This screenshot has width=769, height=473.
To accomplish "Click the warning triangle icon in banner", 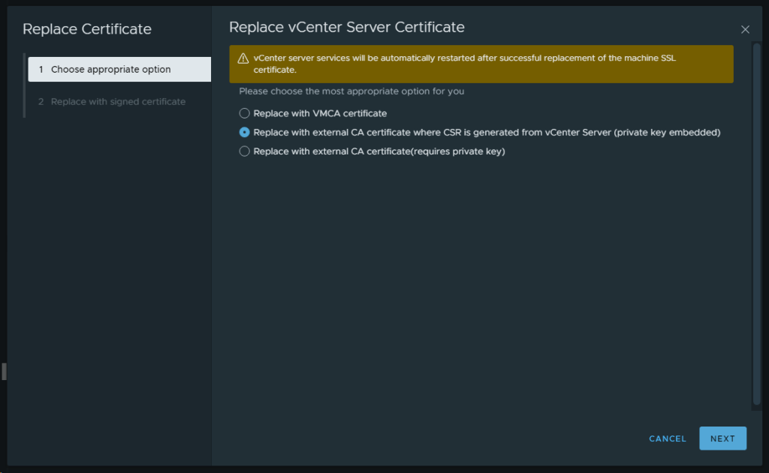I will (x=243, y=58).
